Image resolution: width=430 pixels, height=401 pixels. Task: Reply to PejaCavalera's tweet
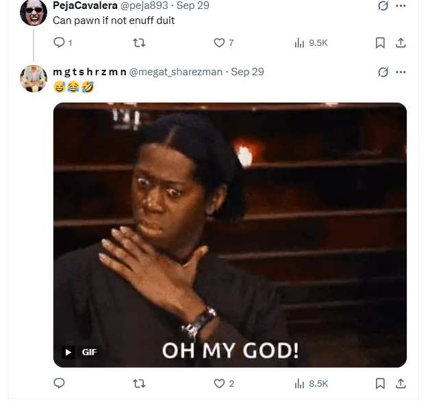coord(62,42)
